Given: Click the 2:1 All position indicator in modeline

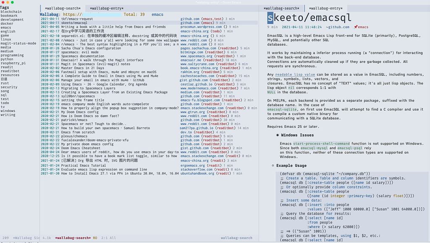Looking at the screenshot, I should pos(107,238).
